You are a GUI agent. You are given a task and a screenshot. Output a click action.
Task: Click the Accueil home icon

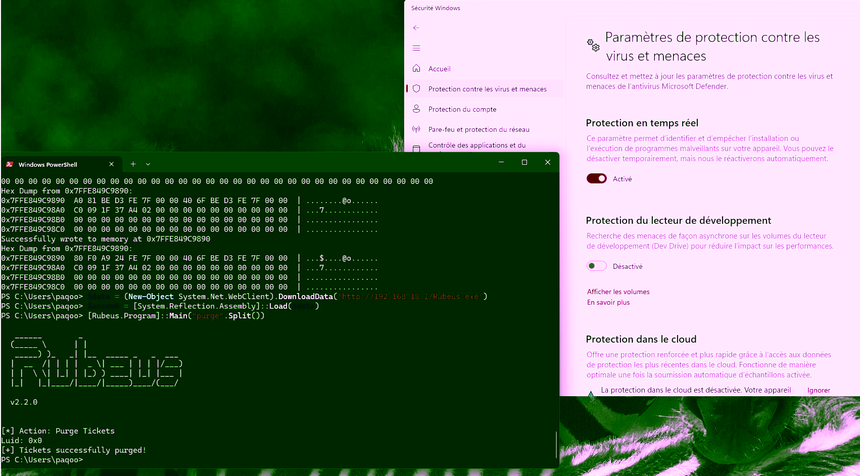pos(416,68)
